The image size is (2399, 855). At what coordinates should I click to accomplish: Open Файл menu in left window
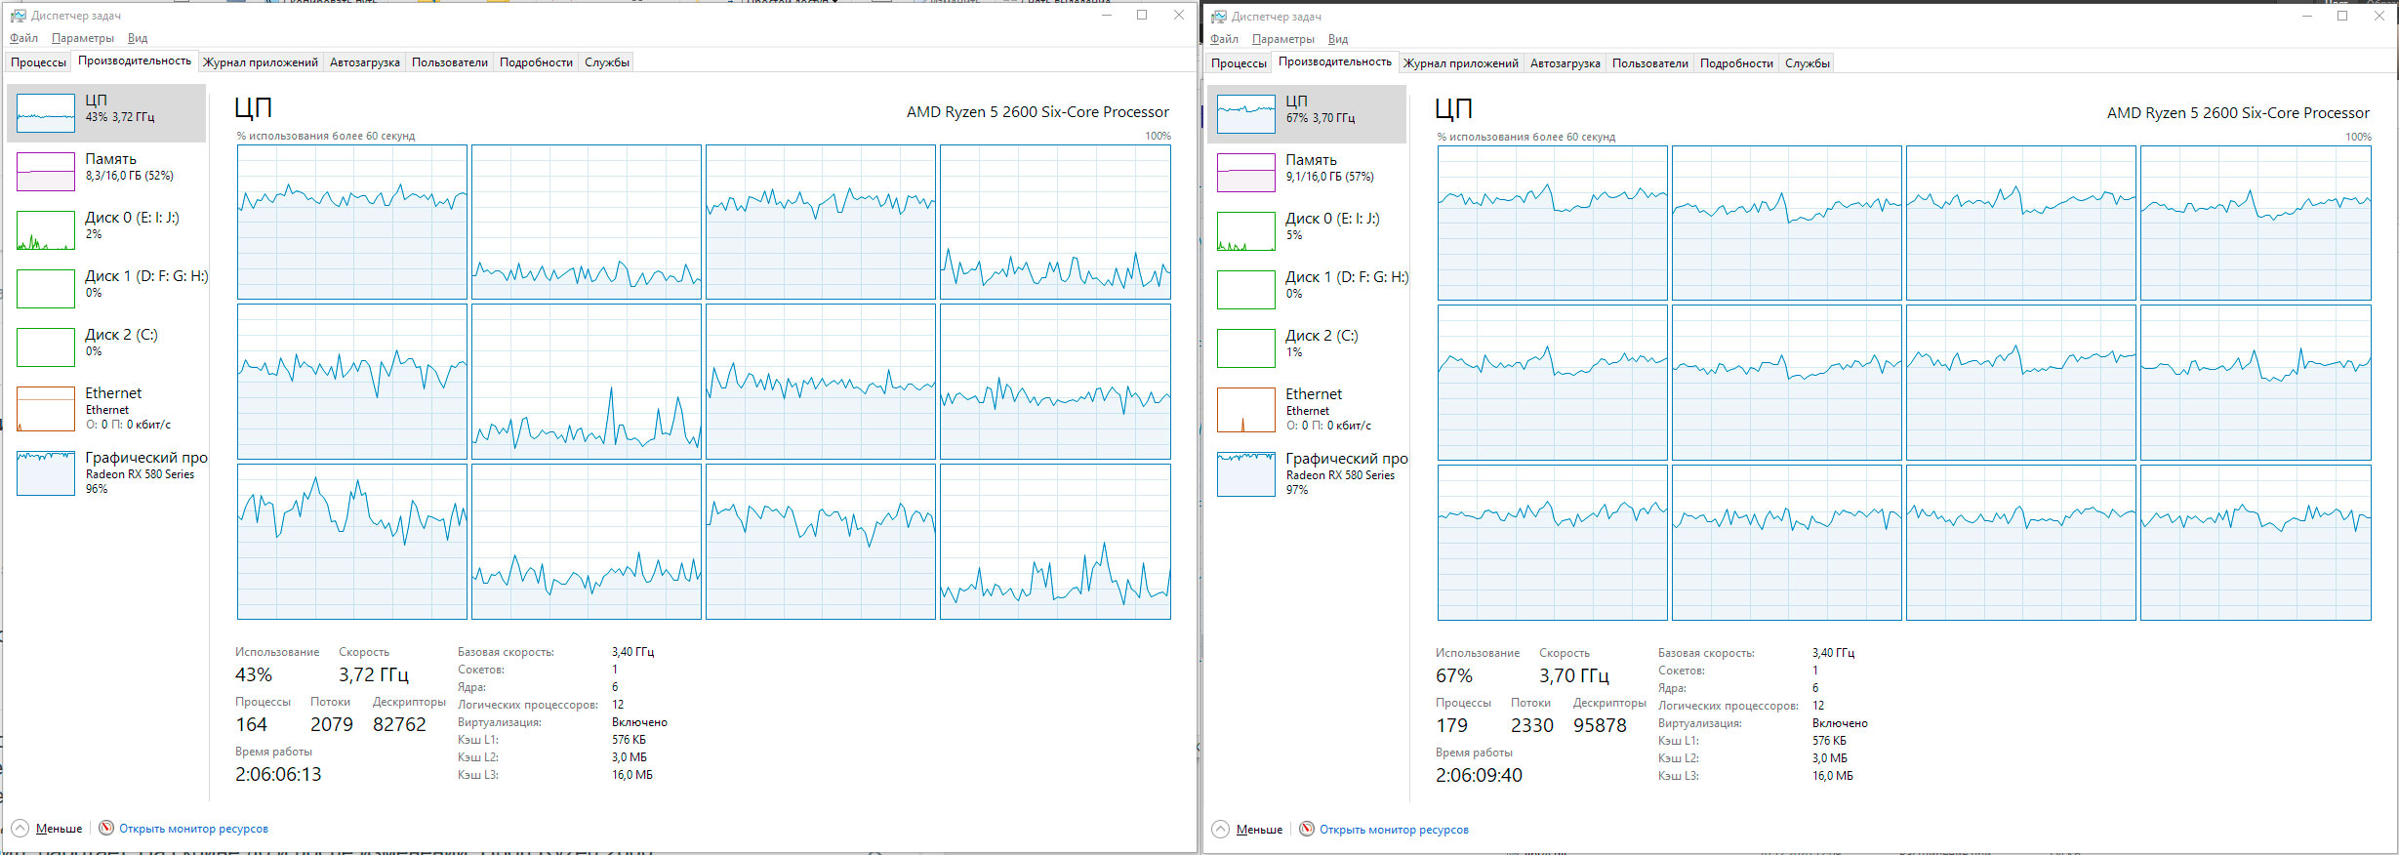point(23,38)
